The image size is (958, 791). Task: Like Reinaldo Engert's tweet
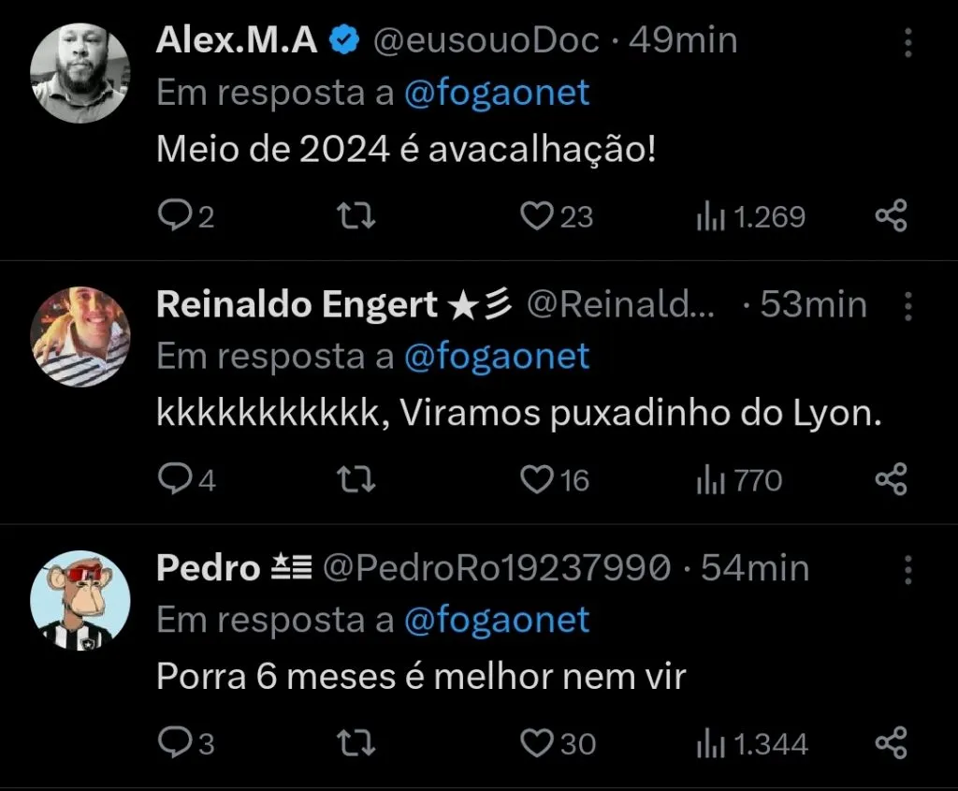coord(535,479)
